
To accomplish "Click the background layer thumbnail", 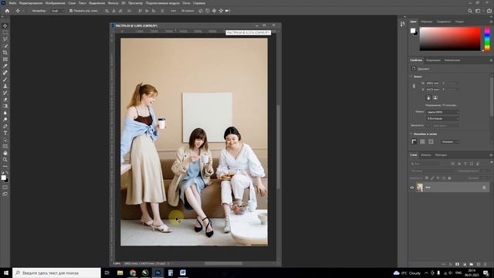I will tap(420, 188).
